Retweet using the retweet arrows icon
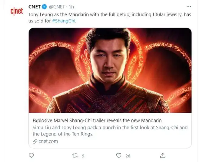The width and height of the screenshot is (206, 162). [75, 156]
